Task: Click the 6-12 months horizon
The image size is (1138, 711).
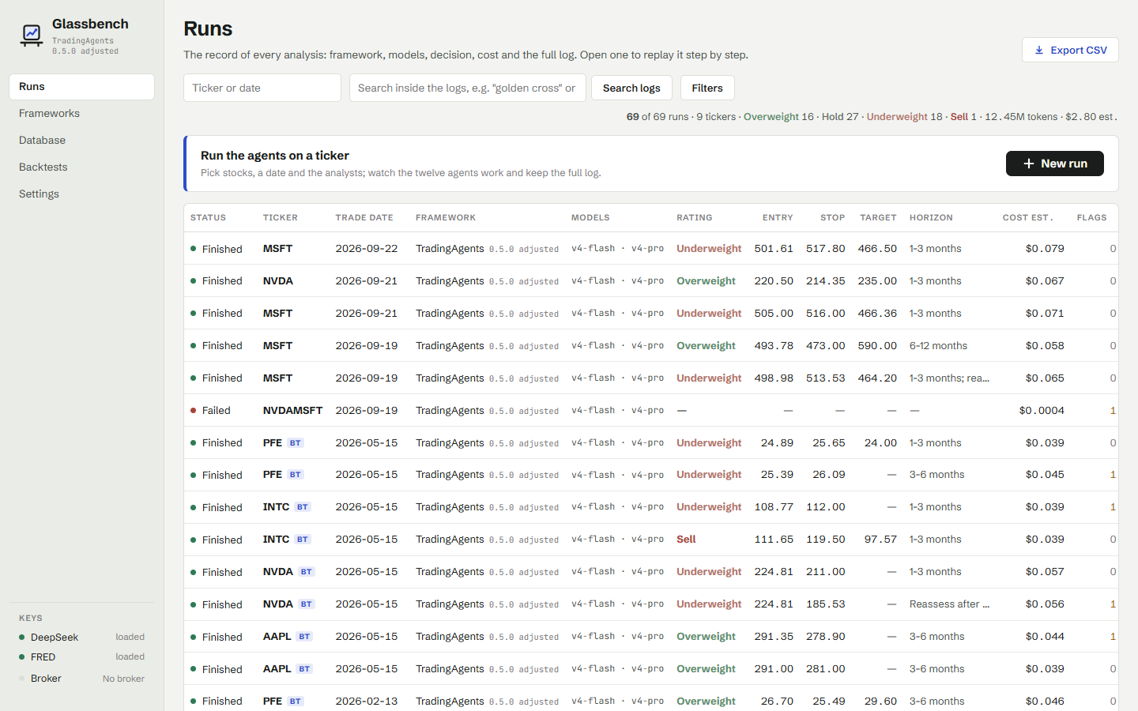Action: pyautogui.click(x=938, y=345)
